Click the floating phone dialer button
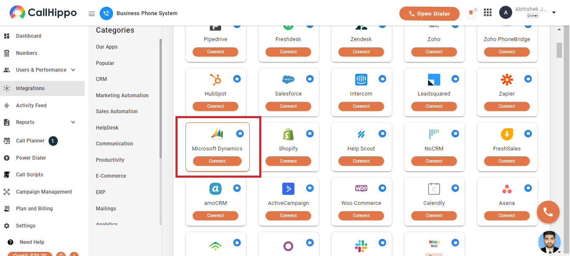The image size is (570, 256). coord(548,212)
